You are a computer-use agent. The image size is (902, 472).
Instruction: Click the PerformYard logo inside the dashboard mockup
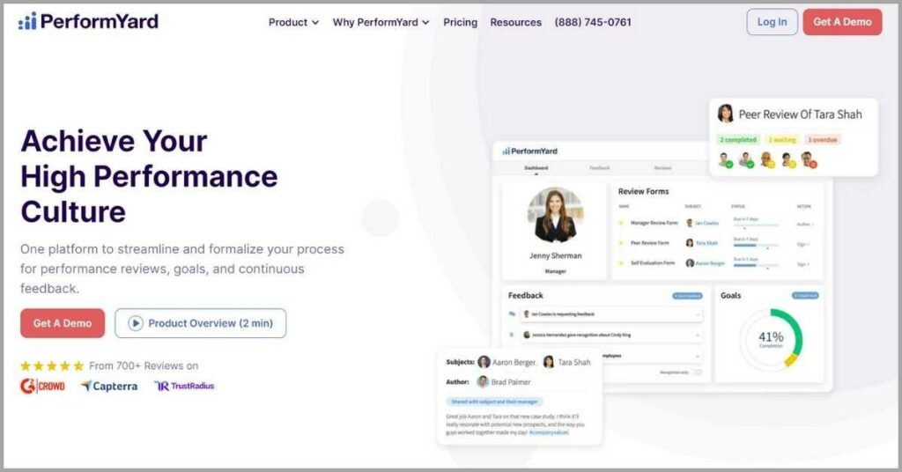[x=529, y=151]
